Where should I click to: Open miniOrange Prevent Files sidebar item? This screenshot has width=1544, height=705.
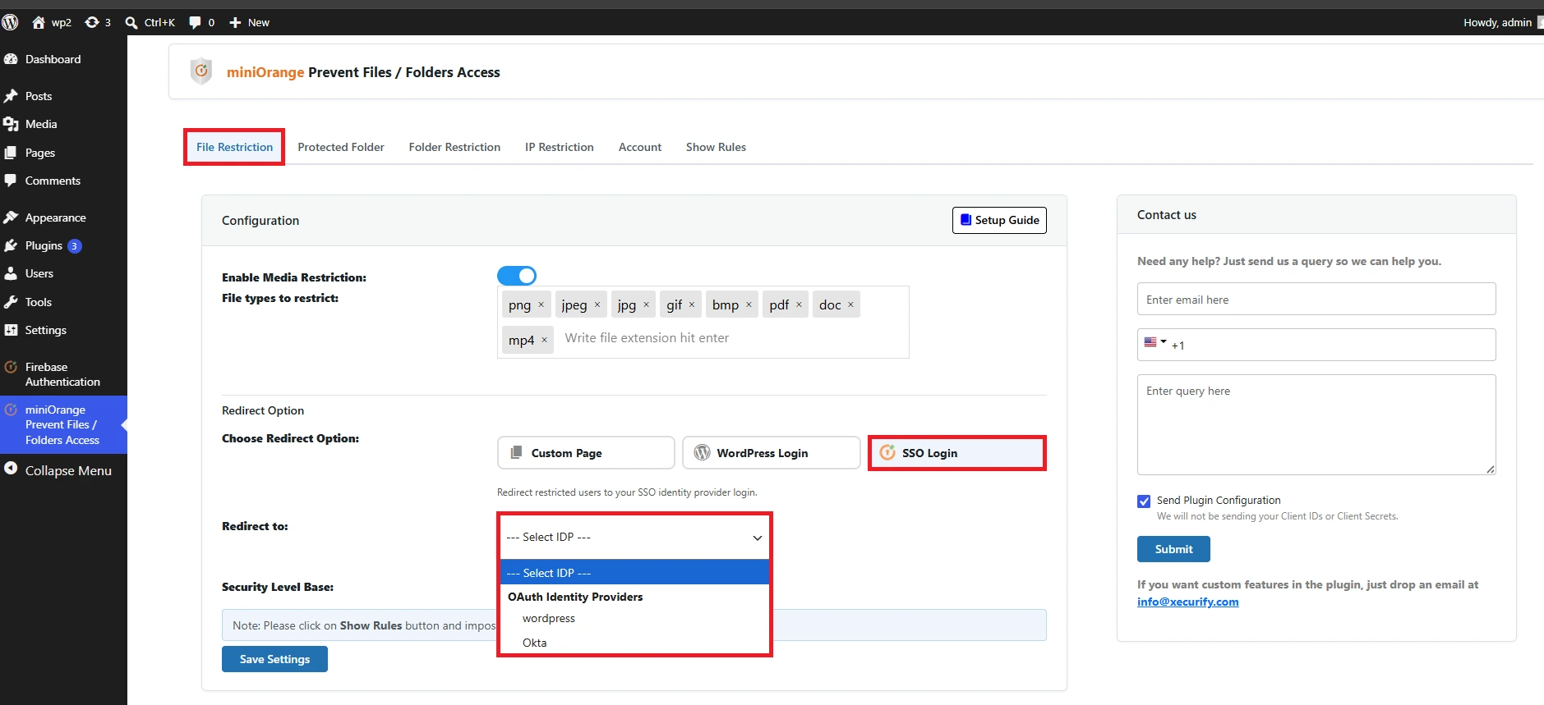click(63, 424)
